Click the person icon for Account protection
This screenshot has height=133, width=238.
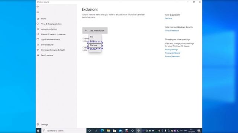(38, 29)
